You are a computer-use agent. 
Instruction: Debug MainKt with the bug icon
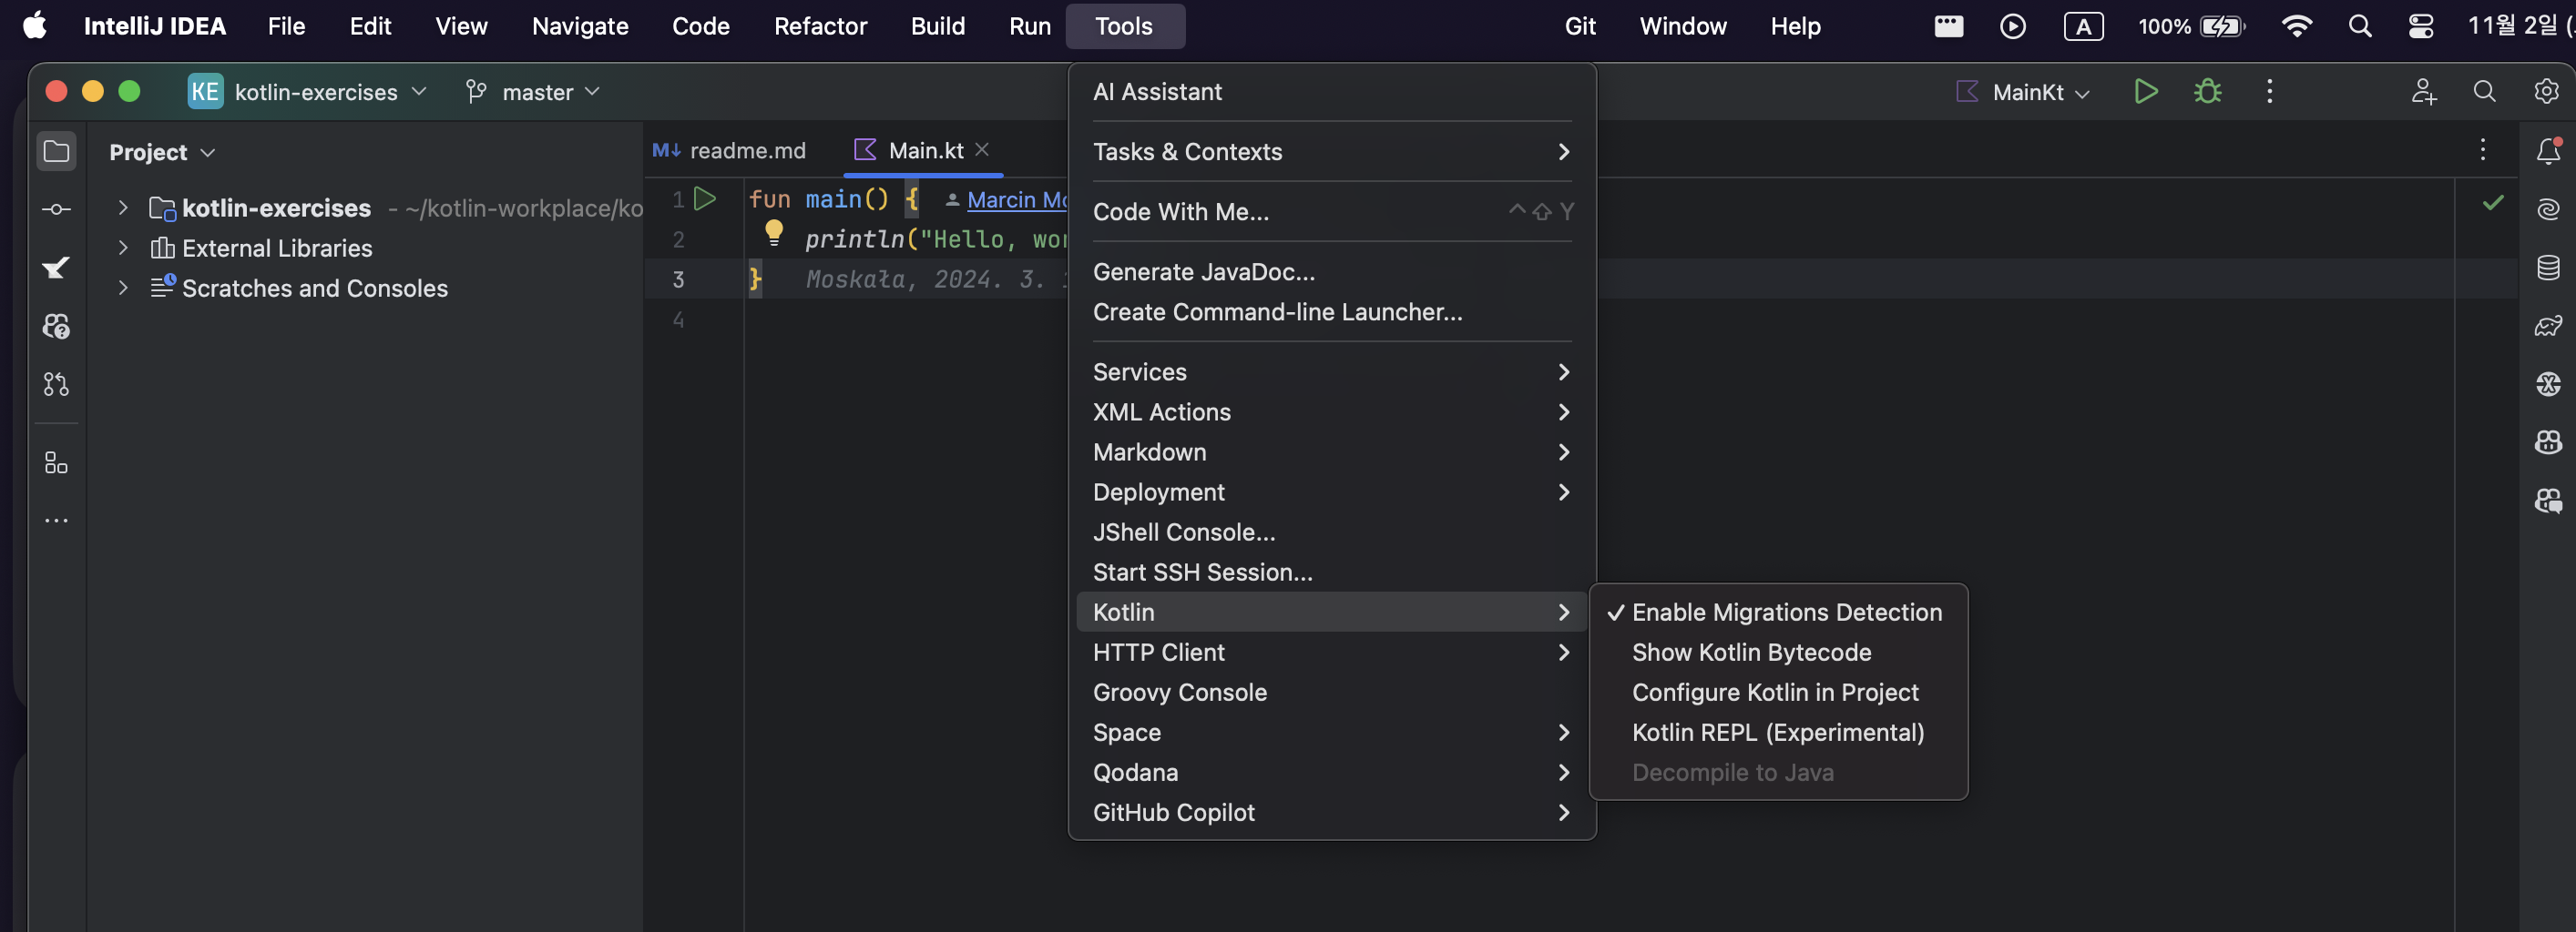point(2207,92)
